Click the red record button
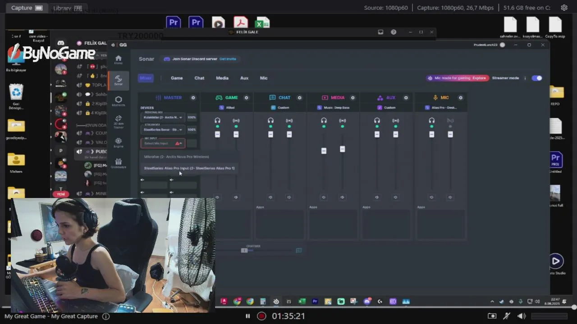 [x=261, y=316]
